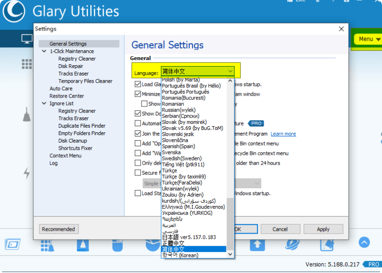Click the Recommended button
Viewport: 382px width, 273px height.
pyautogui.click(x=59, y=229)
